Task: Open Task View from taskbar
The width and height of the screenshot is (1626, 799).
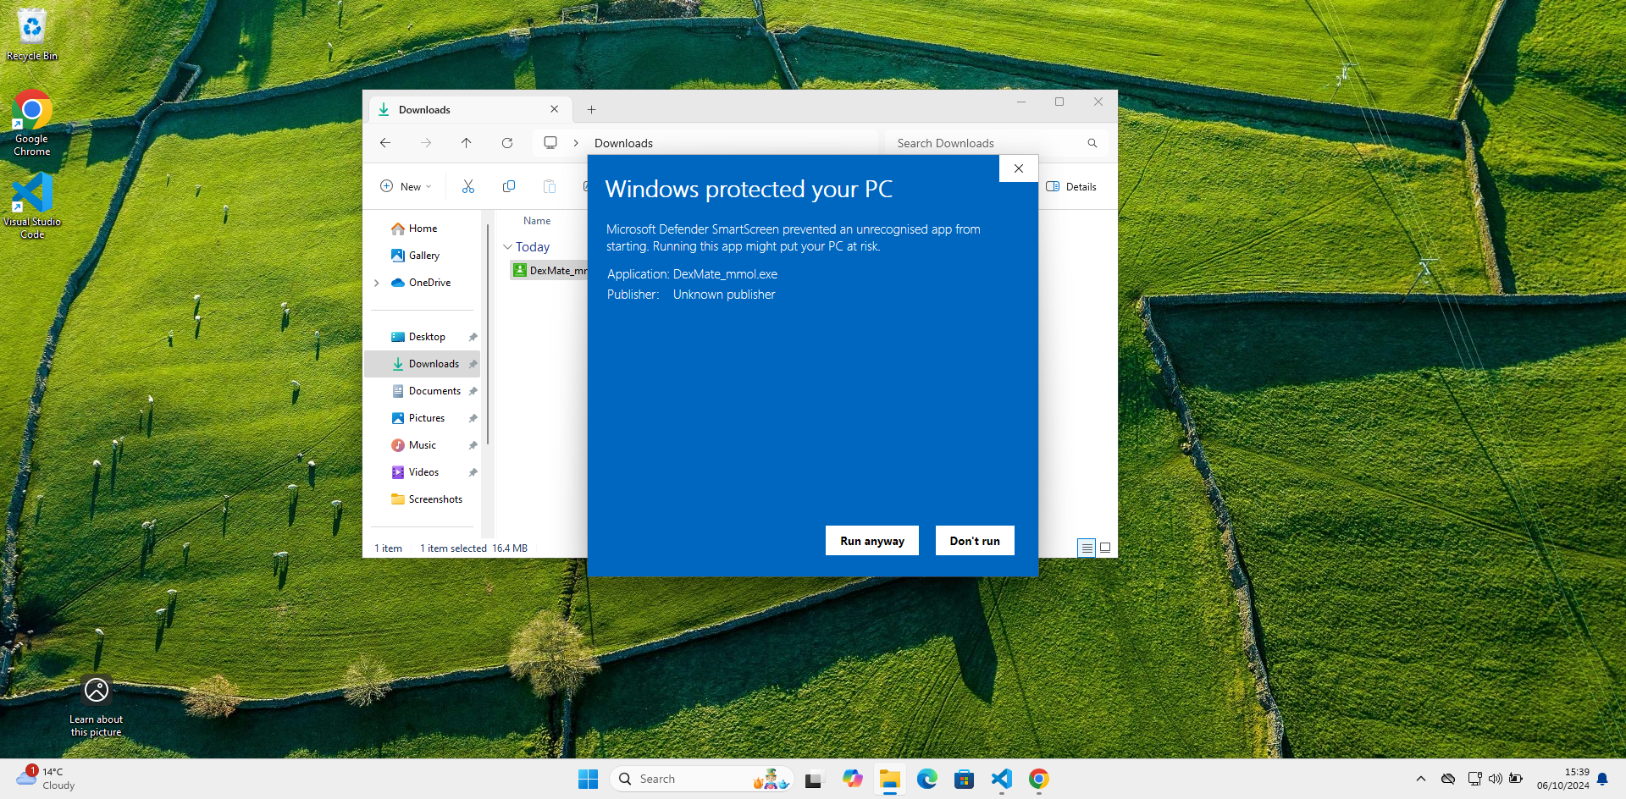Action: click(x=814, y=779)
